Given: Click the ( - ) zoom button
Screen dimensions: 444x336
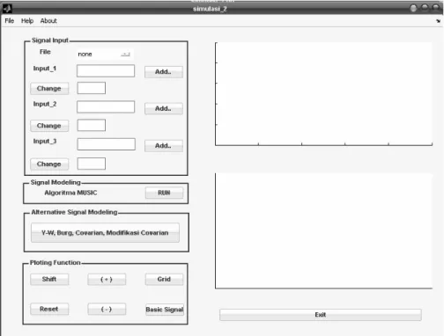Looking at the screenshot, I should 107,310.
